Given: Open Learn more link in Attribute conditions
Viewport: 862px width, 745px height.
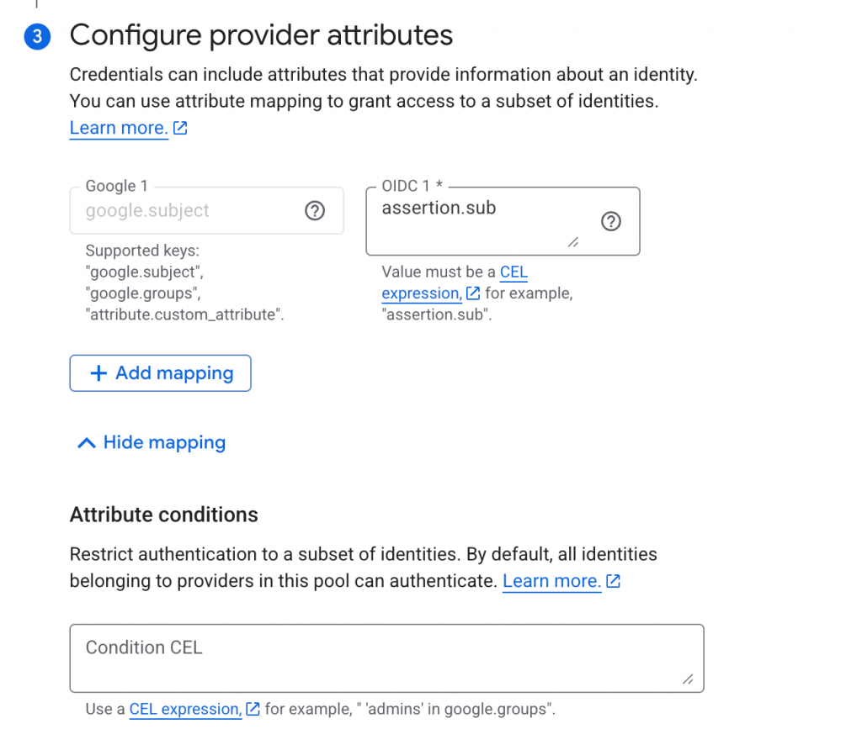Looking at the screenshot, I should pos(551,581).
